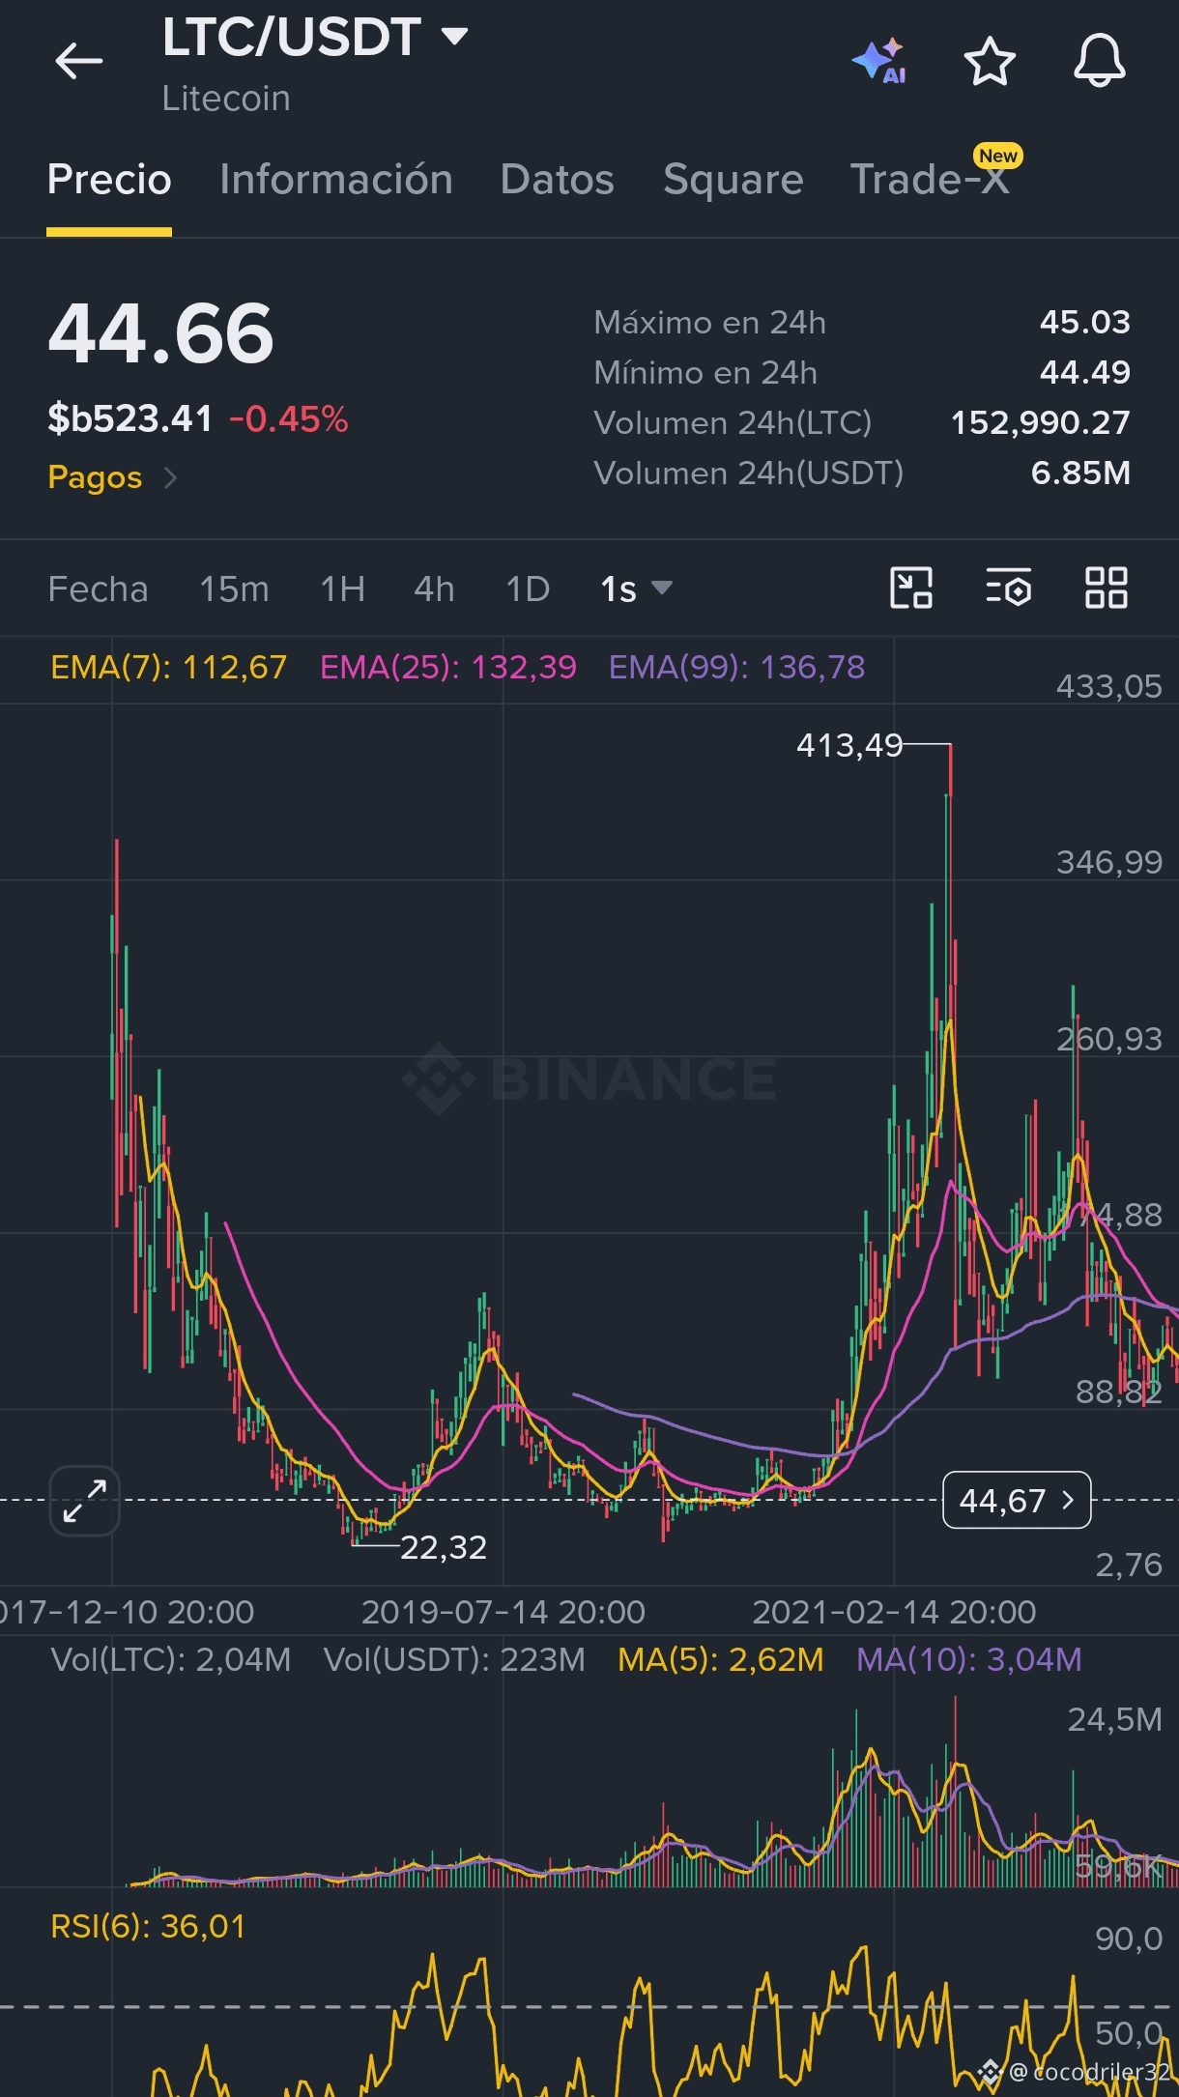Select the 4h timeframe
The image size is (1179, 2097).
pos(434,589)
